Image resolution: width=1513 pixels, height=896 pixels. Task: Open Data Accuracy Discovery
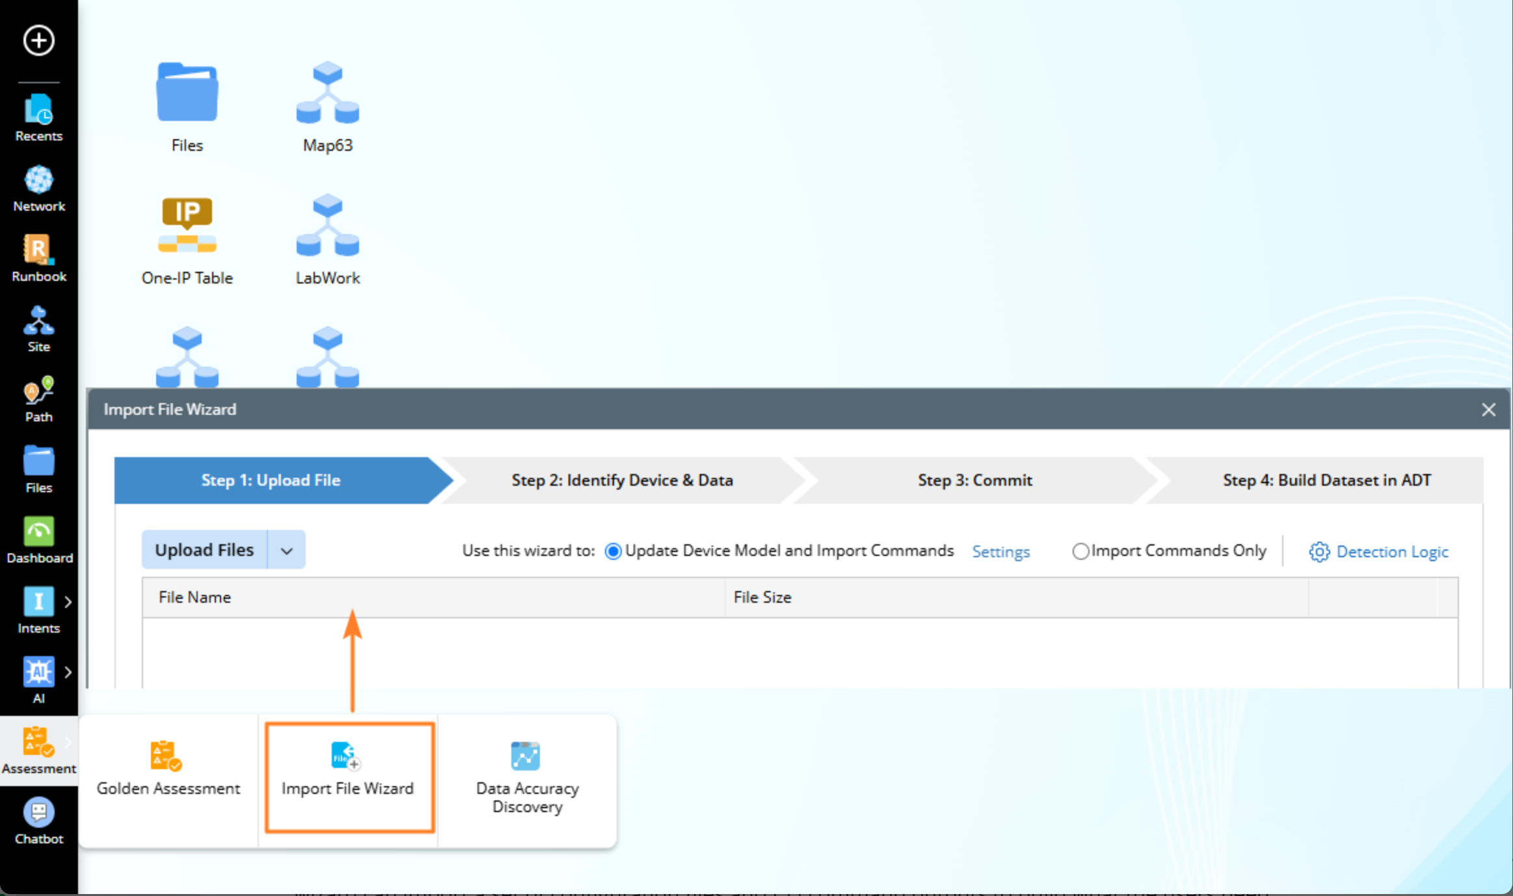[527, 777]
